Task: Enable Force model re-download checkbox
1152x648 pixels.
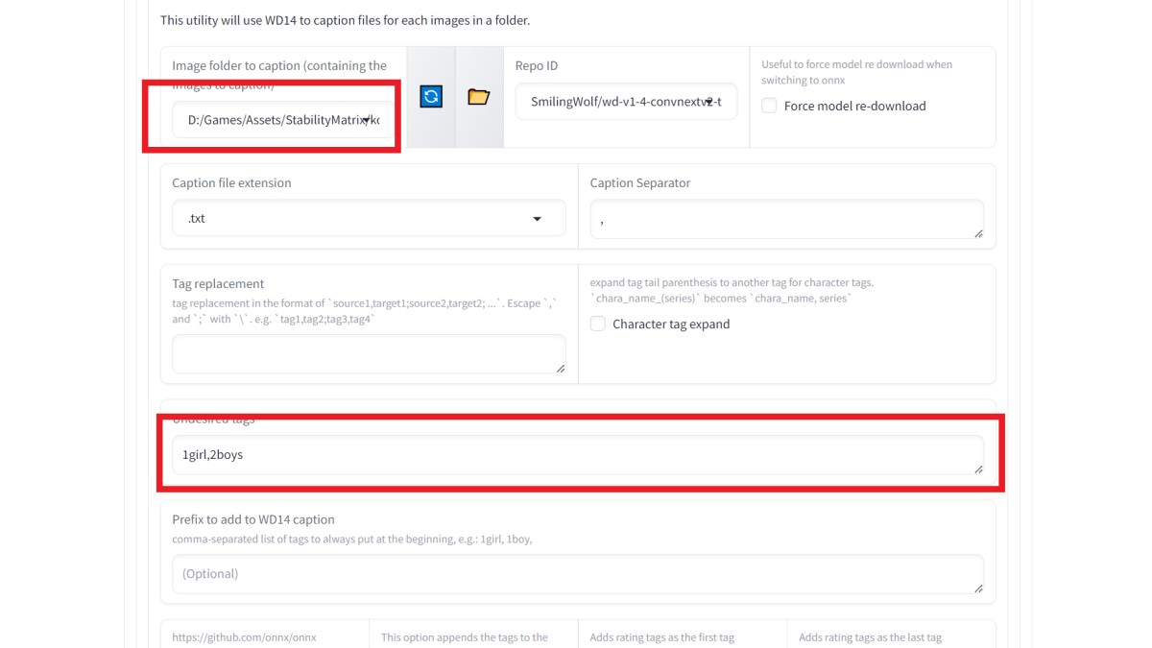Action: coord(769,106)
